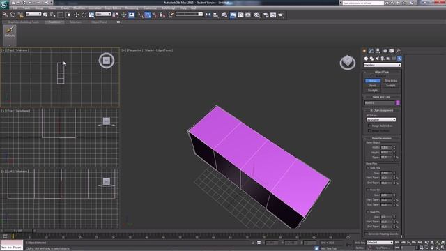This screenshot has height=251, width=446.
Task: Activate the Select Object tool
Action: (x=45, y=15)
